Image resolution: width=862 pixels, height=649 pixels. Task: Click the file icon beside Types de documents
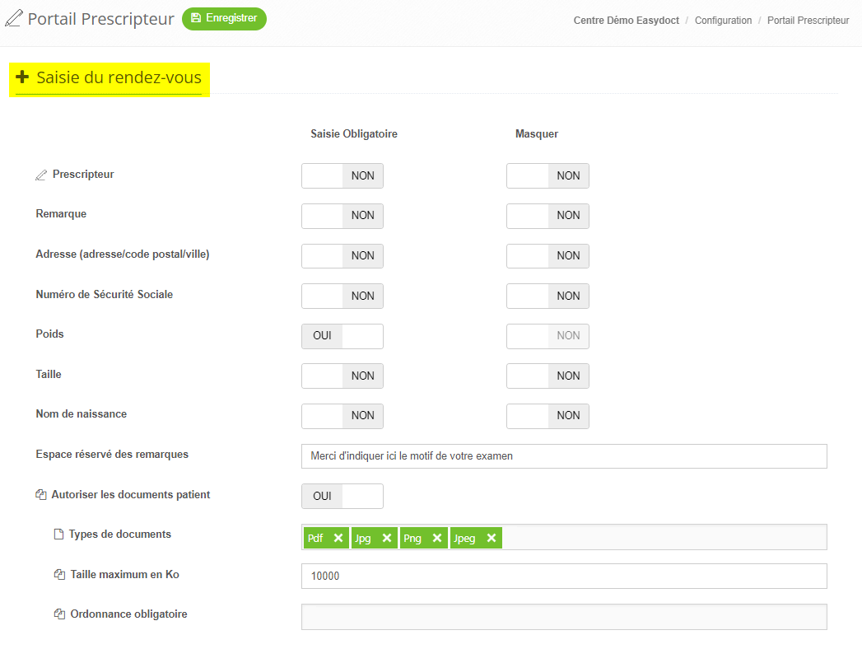click(58, 535)
